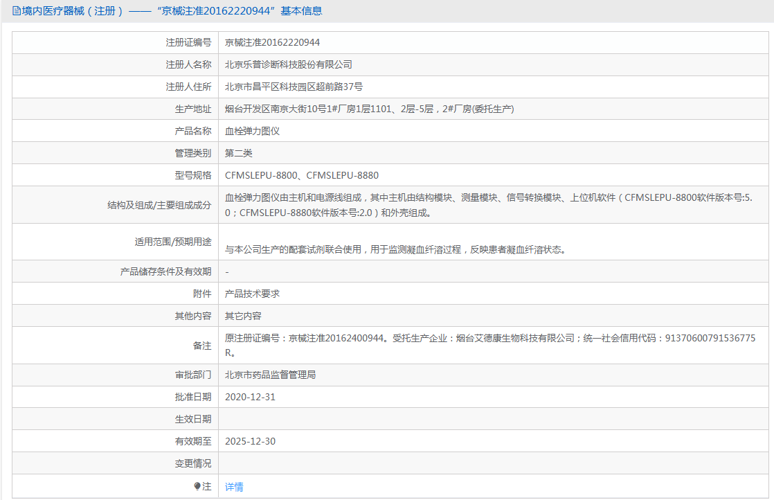Select registration number 京械注准20162220944 value
This screenshot has height=500, width=774.
point(273,42)
